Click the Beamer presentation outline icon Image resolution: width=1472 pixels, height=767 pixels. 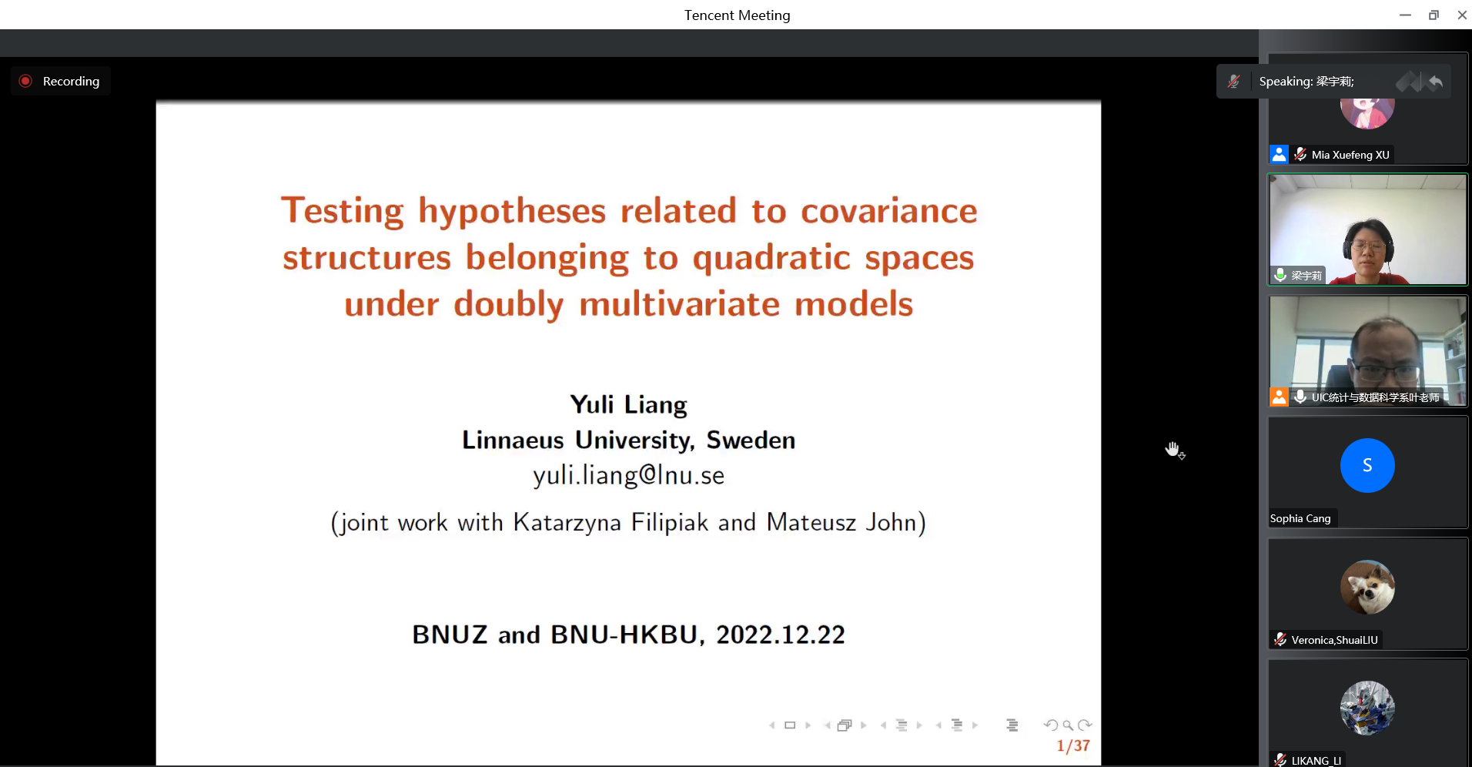(x=1012, y=725)
